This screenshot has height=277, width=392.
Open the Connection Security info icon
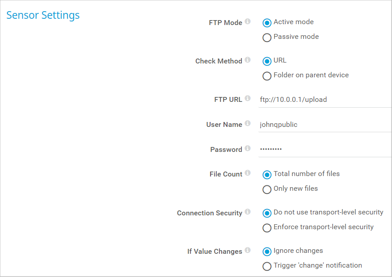coord(248,212)
